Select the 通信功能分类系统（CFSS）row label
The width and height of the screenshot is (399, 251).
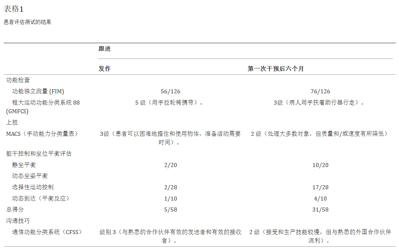(47, 232)
